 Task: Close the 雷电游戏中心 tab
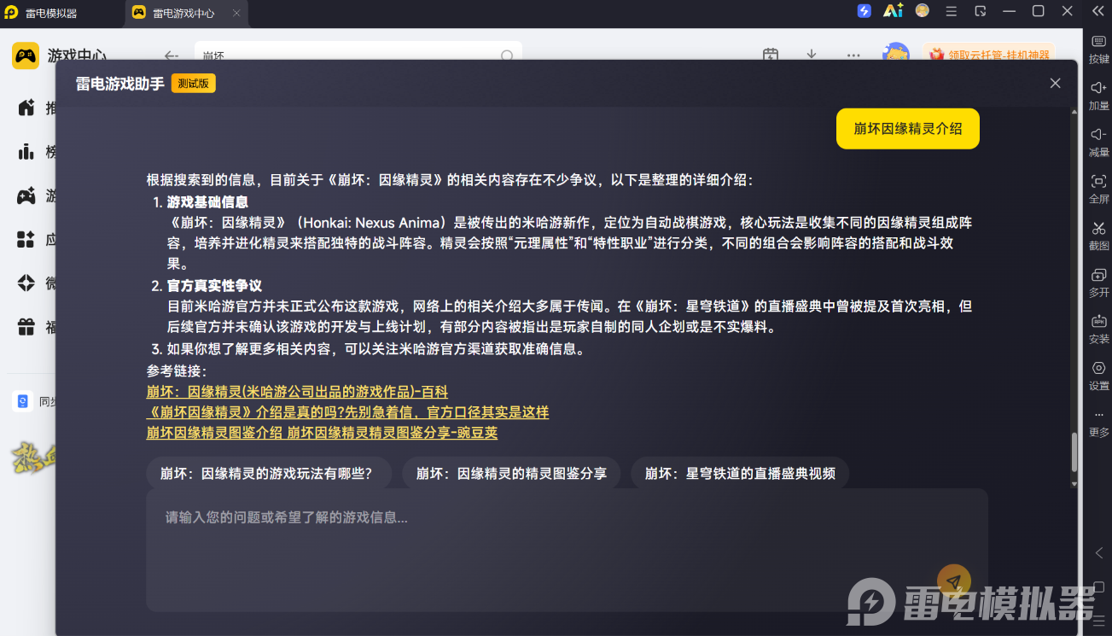[x=237, y=13]
